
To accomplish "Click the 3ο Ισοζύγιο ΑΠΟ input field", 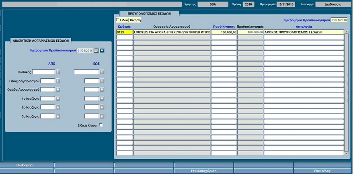I will [47, 116].
